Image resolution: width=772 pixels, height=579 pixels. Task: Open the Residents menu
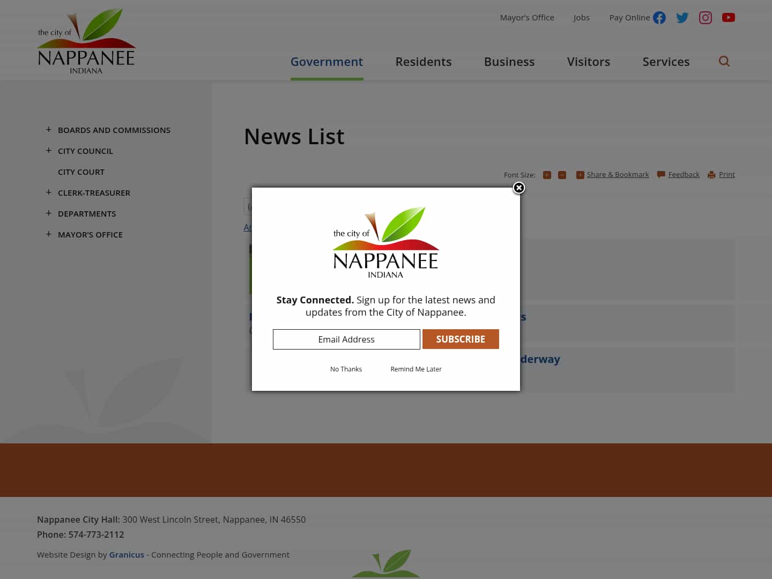click(x=424, y=62)
